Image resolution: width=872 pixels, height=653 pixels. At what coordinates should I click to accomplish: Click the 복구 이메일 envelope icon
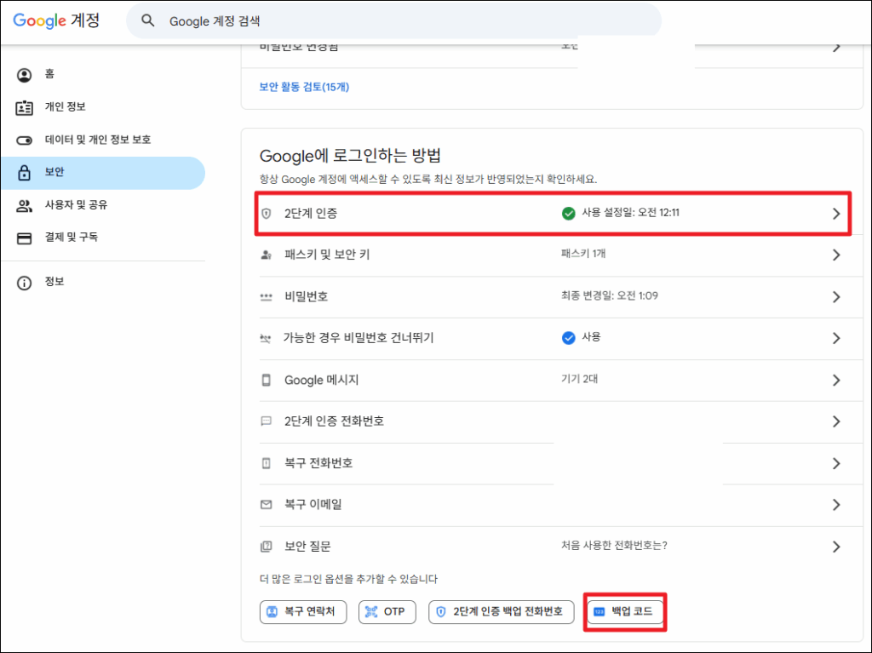267,505
